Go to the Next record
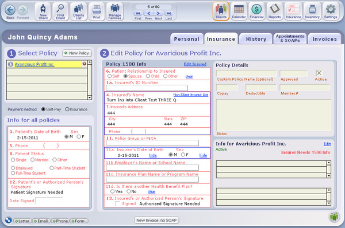This screenshot has width=345, height=228. [x=158, y=13]
